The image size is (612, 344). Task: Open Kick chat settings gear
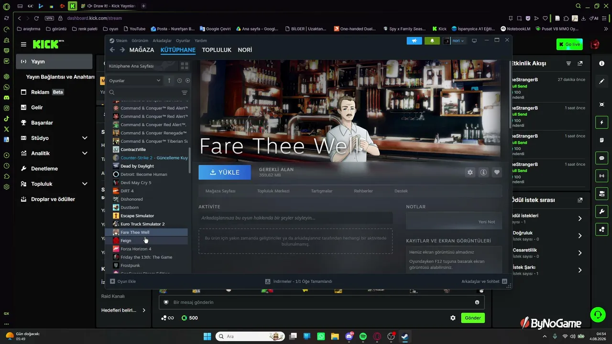[453, 318]
